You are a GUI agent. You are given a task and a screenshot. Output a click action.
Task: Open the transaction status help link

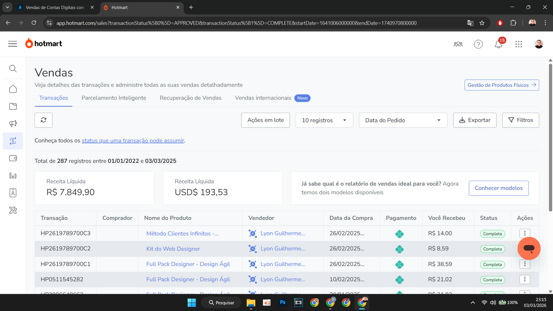(133, 141)
